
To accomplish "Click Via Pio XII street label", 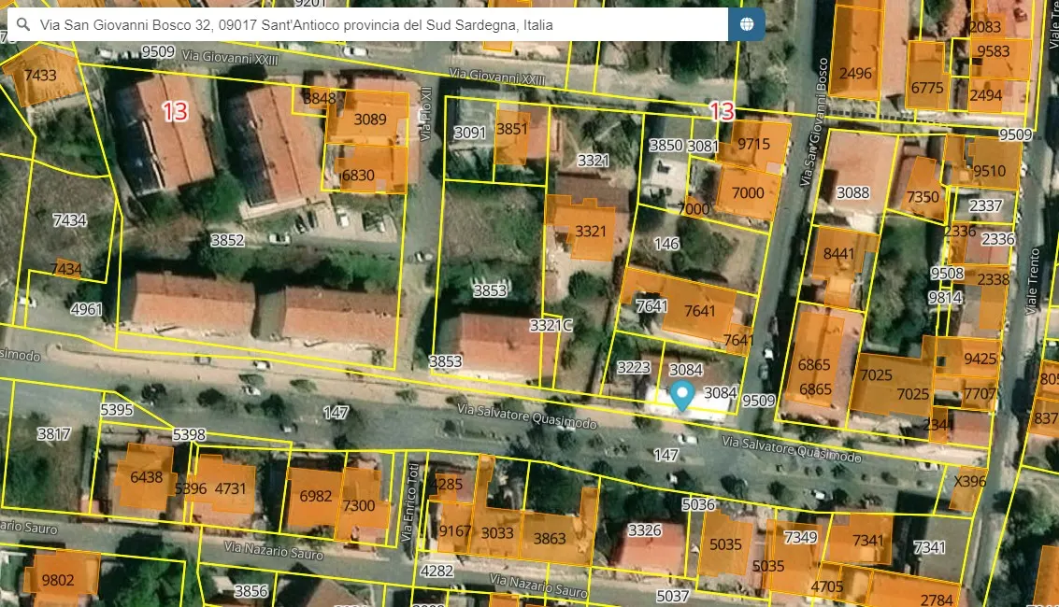I will pyautogui.click(x=425, y=113).
